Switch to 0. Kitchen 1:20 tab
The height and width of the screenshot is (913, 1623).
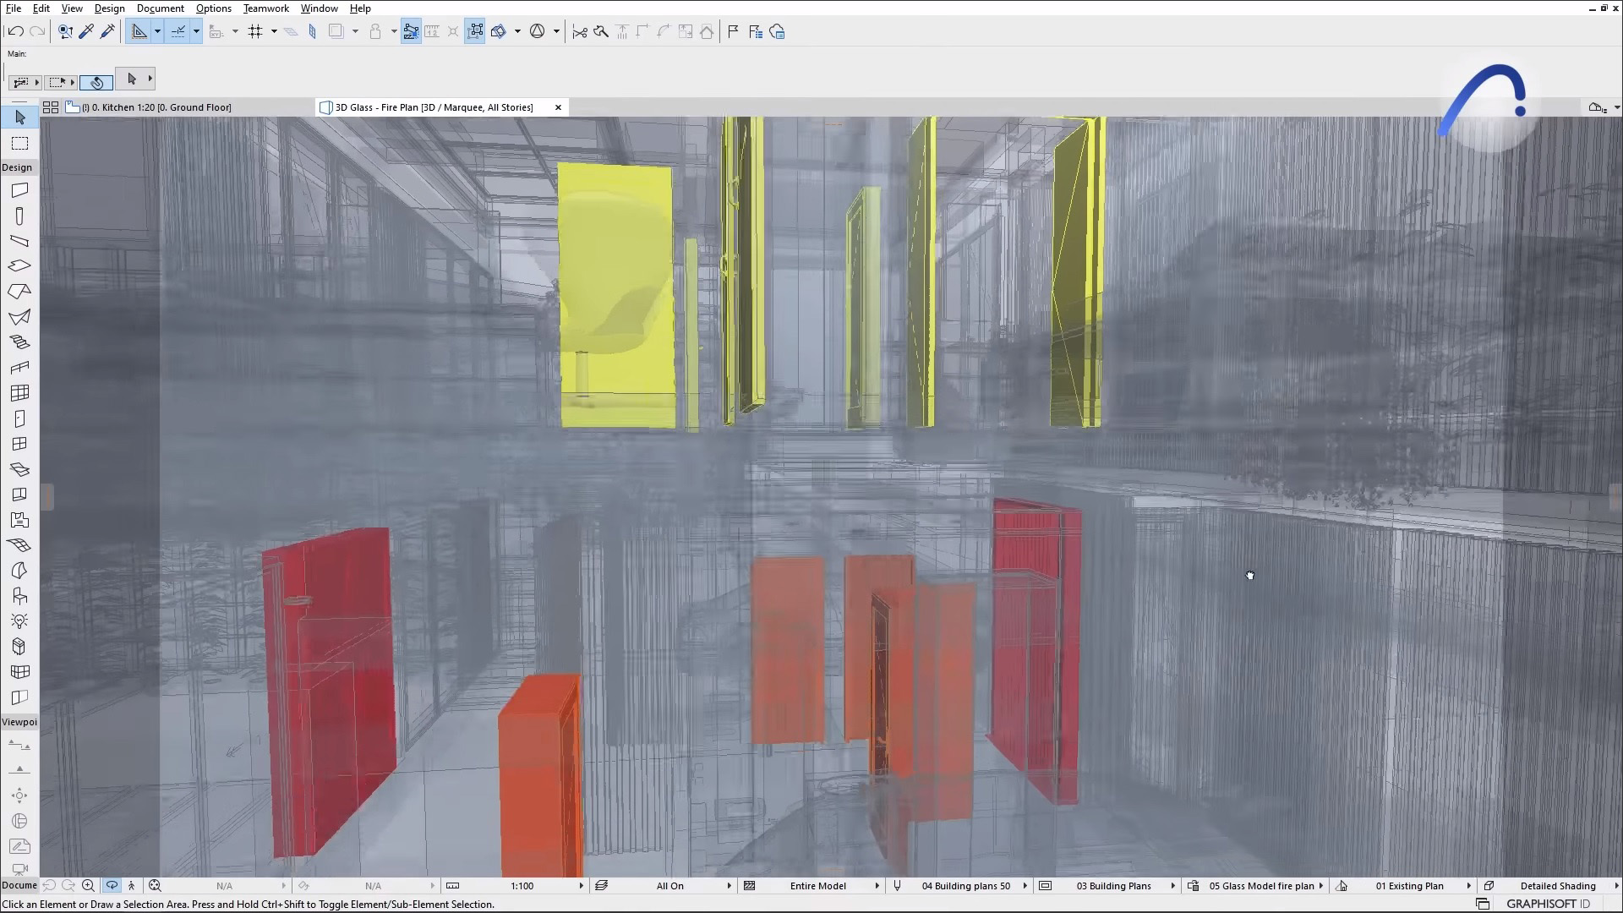pyautogui.click(x=156, y=107)
